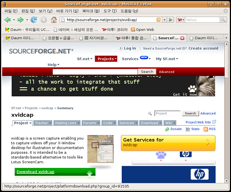Open the Forums project tab
Image resolution: width=231 pixels, height=192 pixels.
91,123
